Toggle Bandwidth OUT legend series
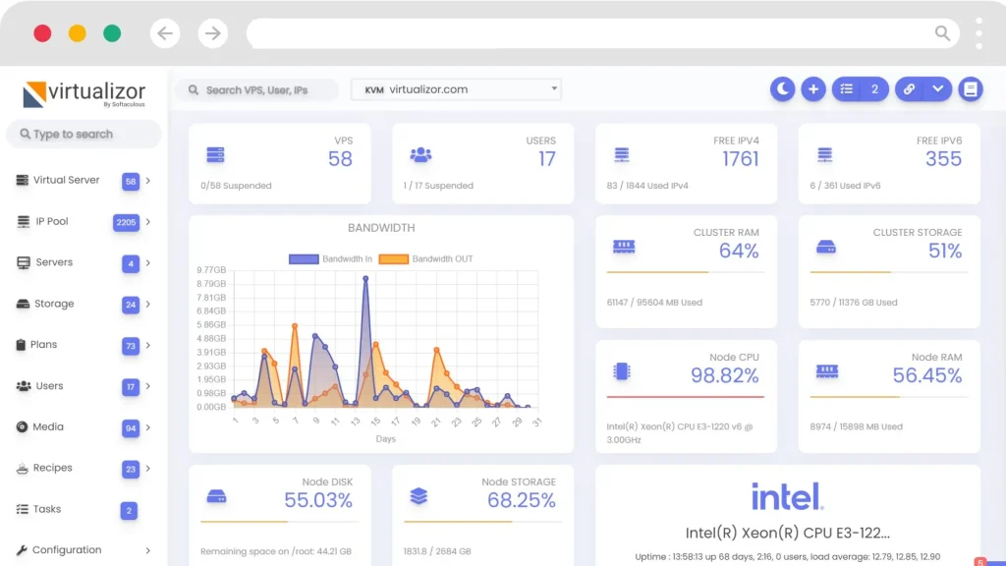1006x566 pixels. 431,258
